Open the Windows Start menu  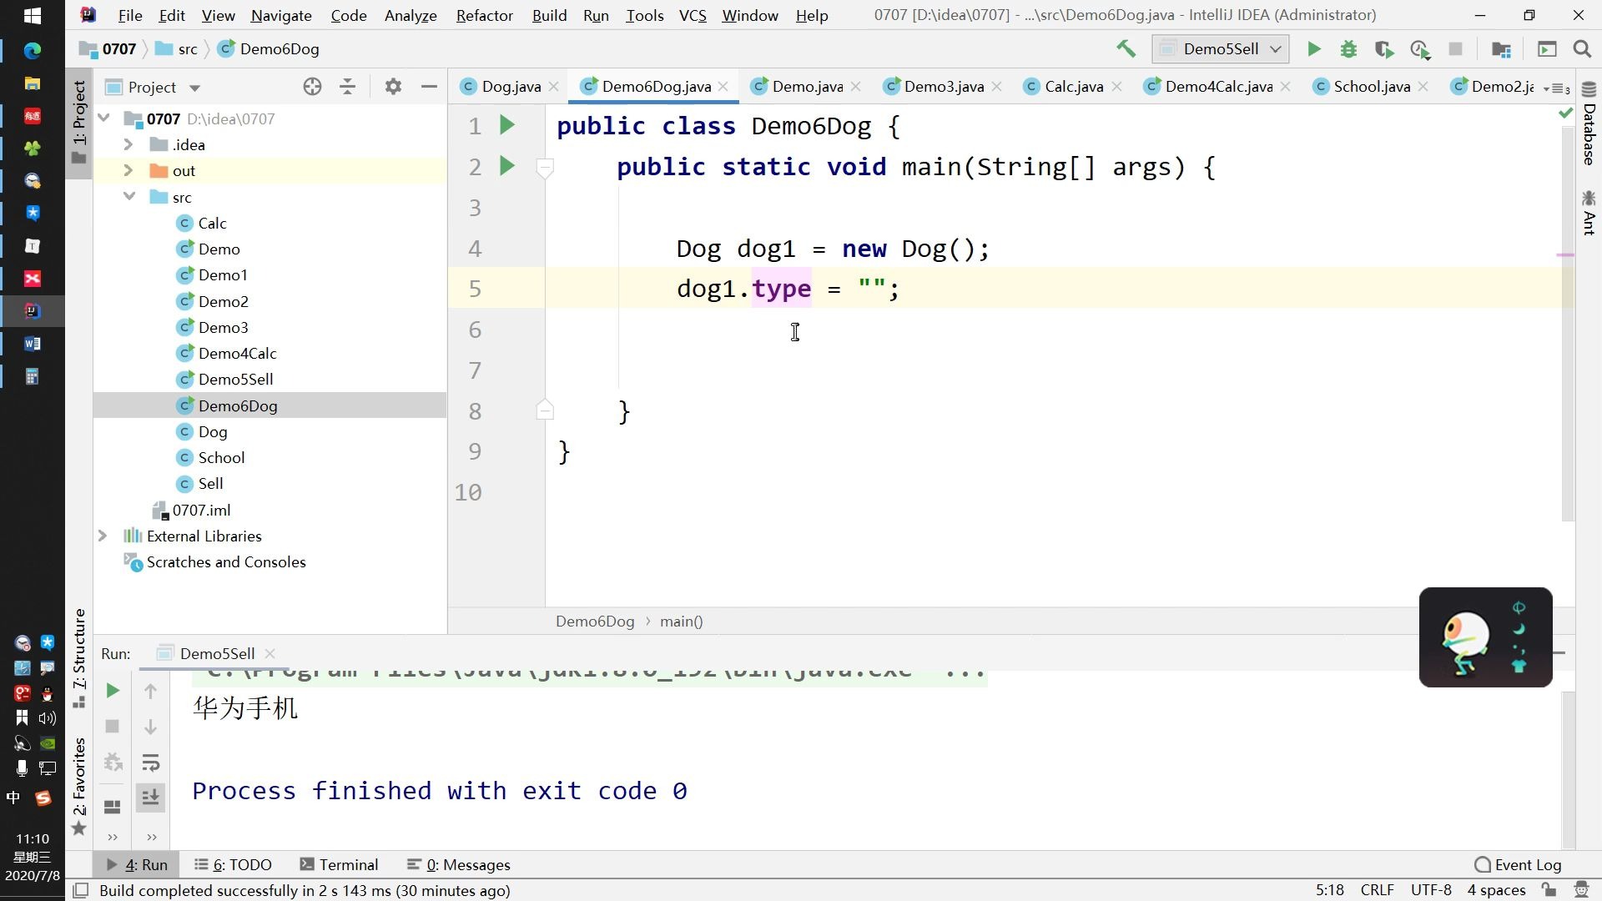32,15
